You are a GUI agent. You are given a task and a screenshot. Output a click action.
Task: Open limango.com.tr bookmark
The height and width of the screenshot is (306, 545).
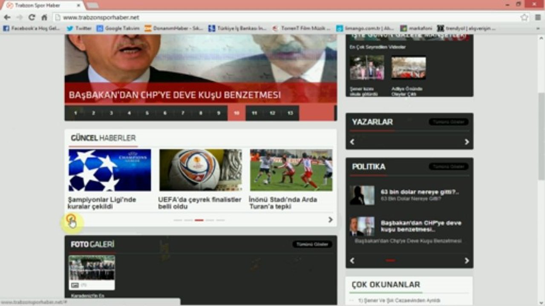(365, 28)
